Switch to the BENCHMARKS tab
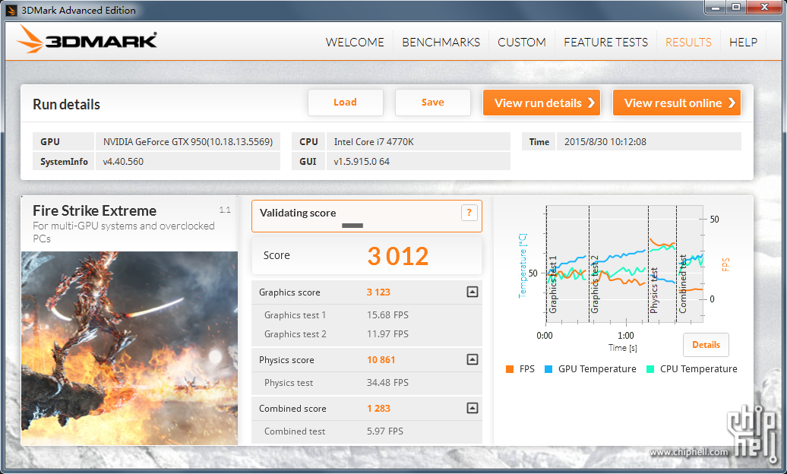Screen dimensions: 787x474 tap(441, 43)
